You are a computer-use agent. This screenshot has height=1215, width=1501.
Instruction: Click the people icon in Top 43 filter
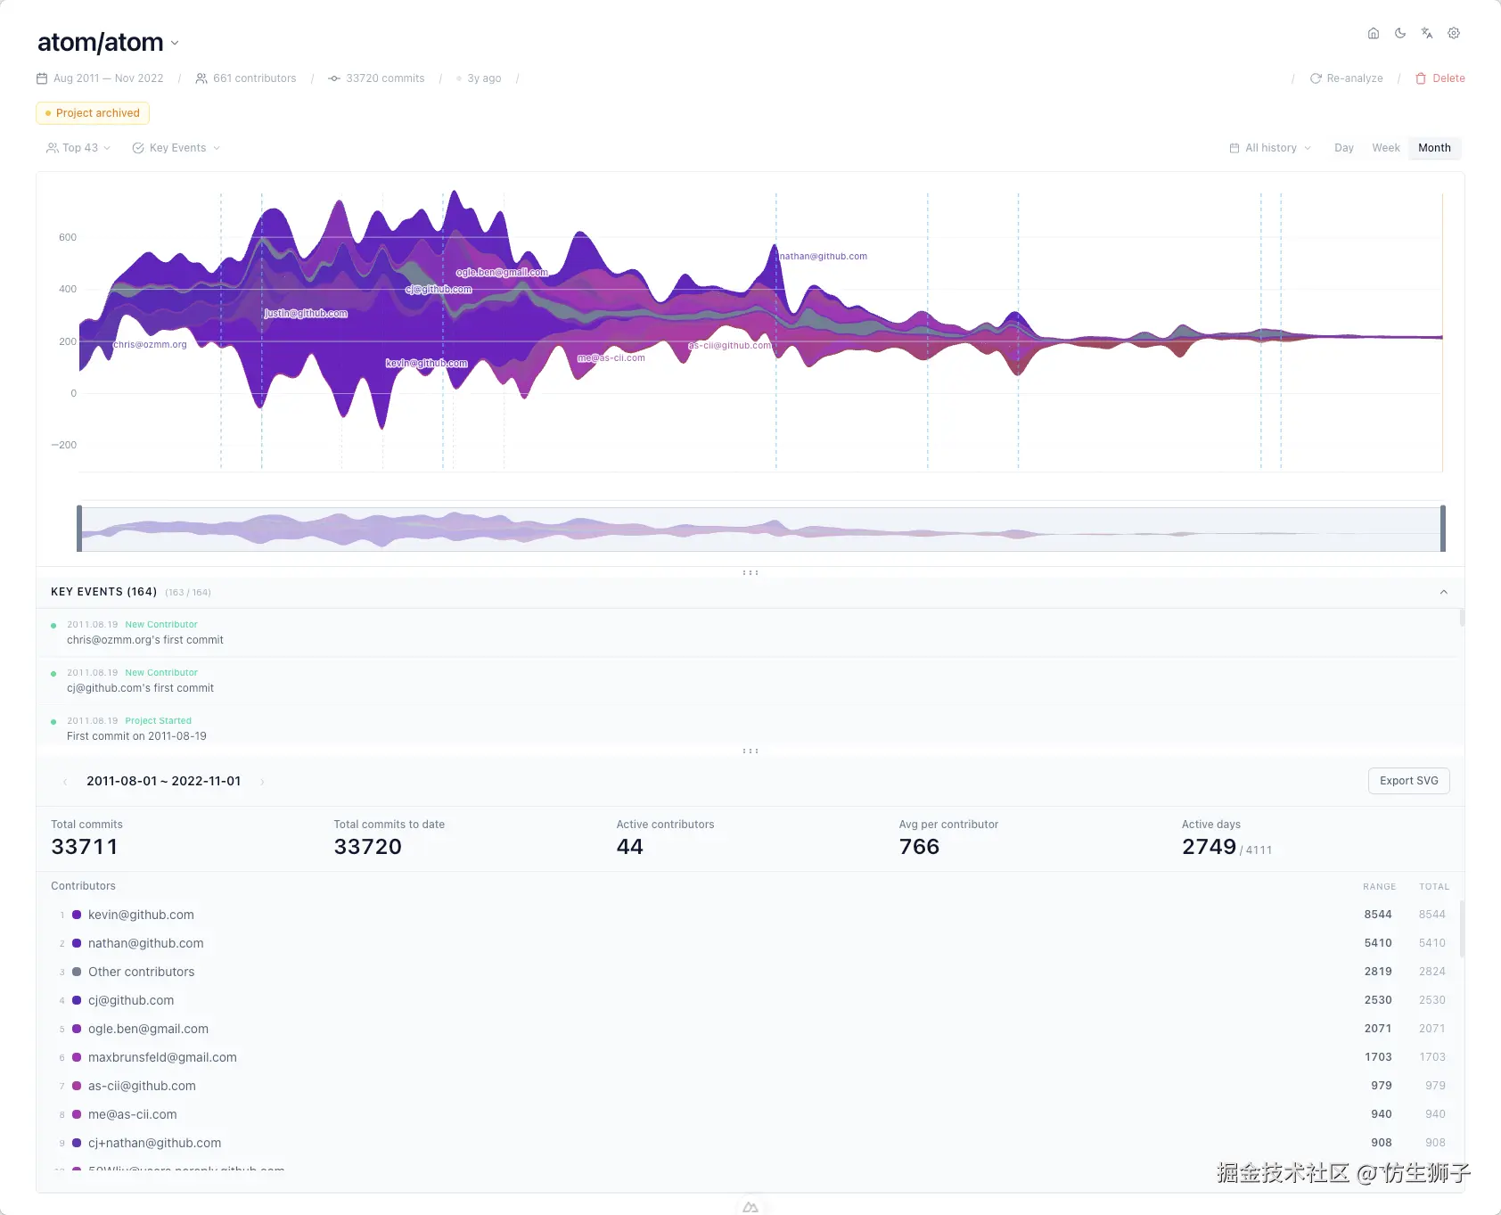pos(53,148)
